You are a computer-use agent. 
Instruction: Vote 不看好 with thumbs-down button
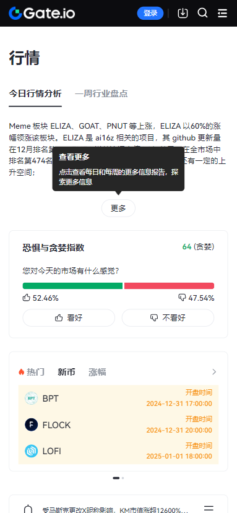168,317
